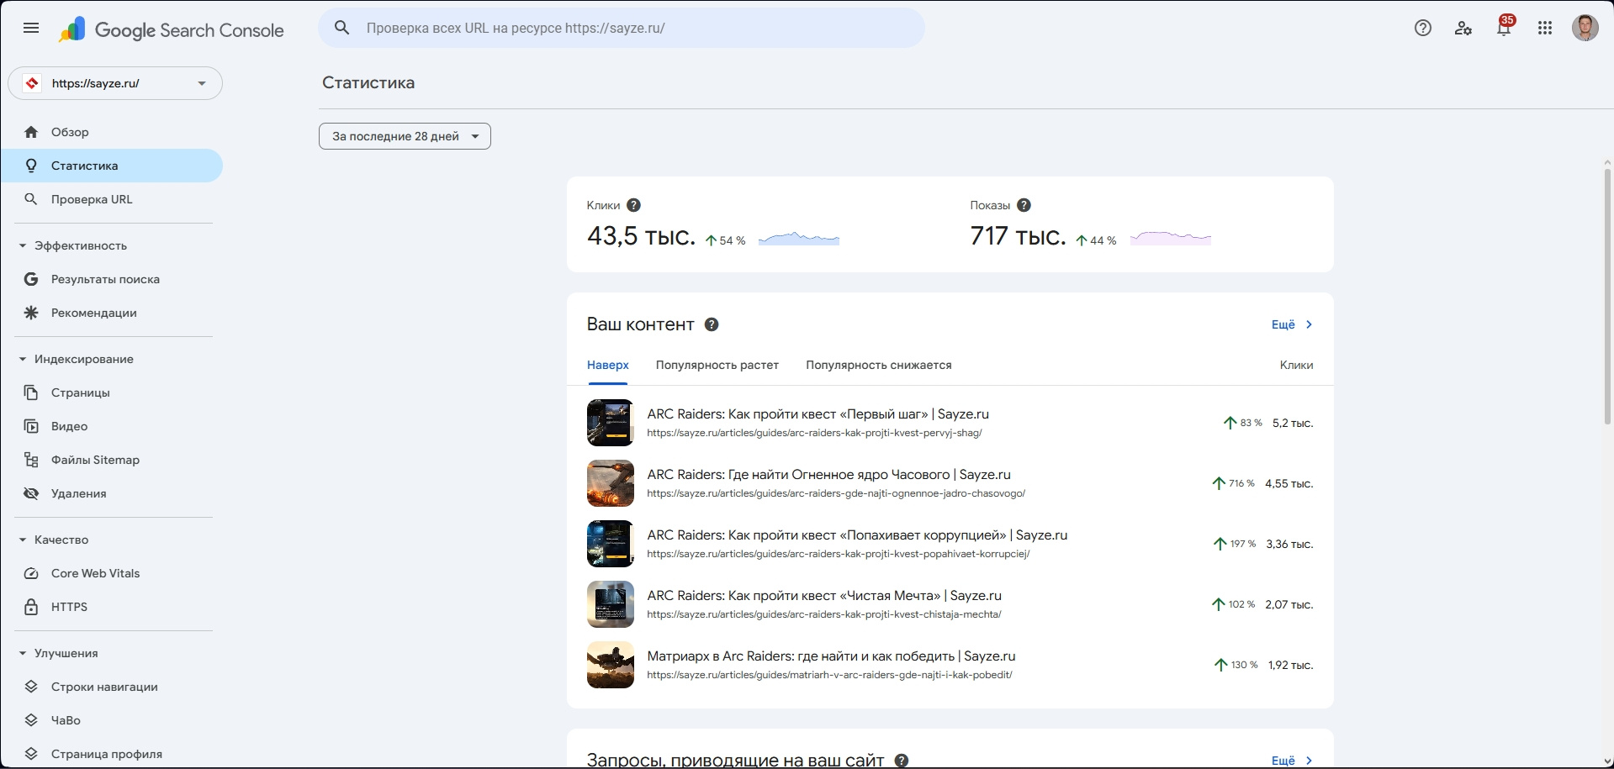The image size is (1614, 769).
Task: Open notifications bell with 35 badge
Action: pyautogui.click(x=1504, y=28)
